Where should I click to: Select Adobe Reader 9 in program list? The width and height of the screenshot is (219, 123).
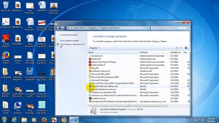(x=98, y=65)
